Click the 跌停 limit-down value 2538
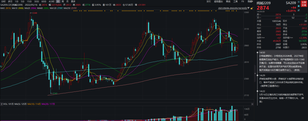The image size is (308, 121). point(304,34)
